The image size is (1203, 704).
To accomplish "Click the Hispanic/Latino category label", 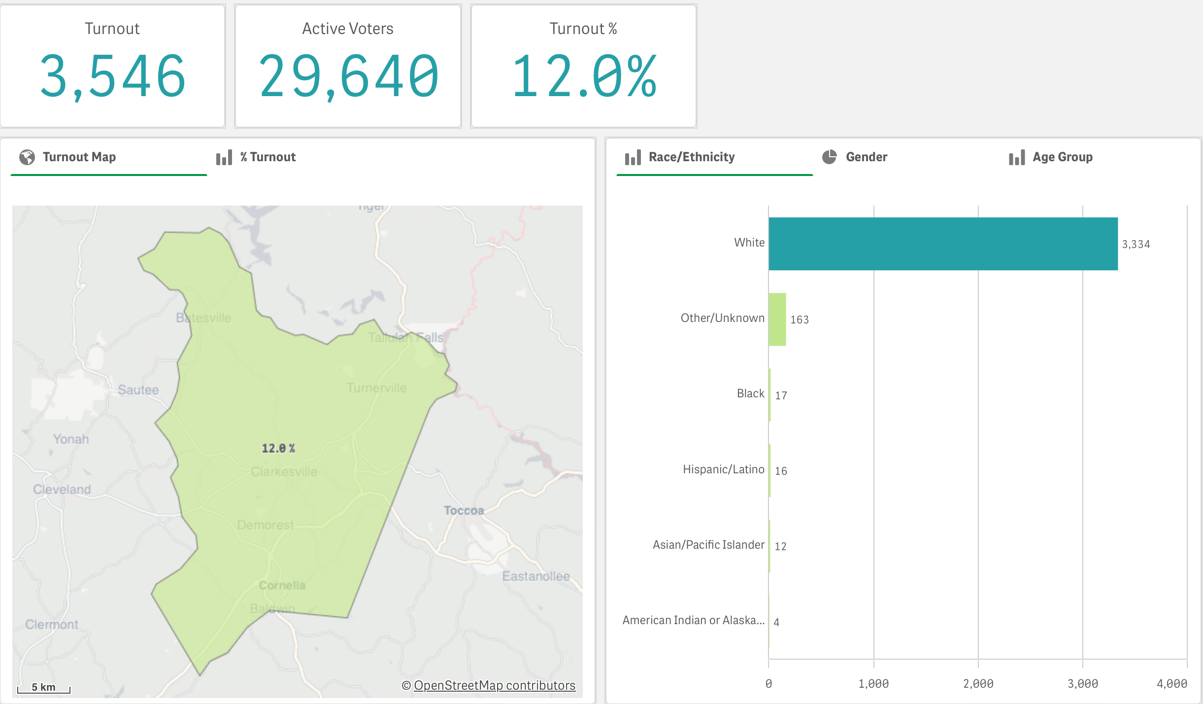I will tap(723, 469).
